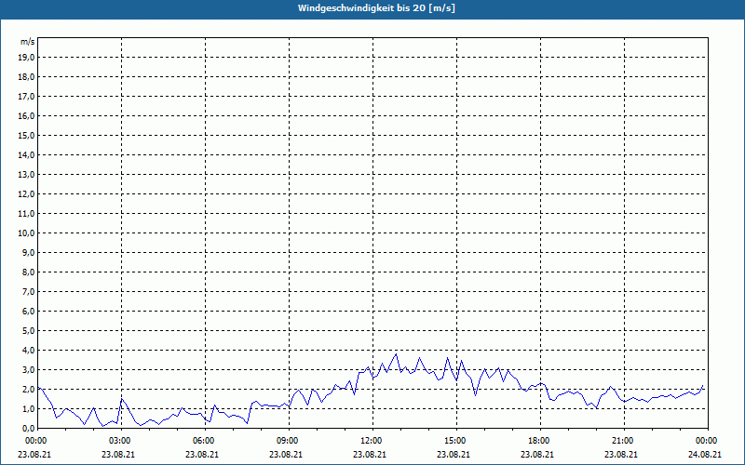Click the 18:00 x-axis time

pyautogui.click(x=541, y=441)
